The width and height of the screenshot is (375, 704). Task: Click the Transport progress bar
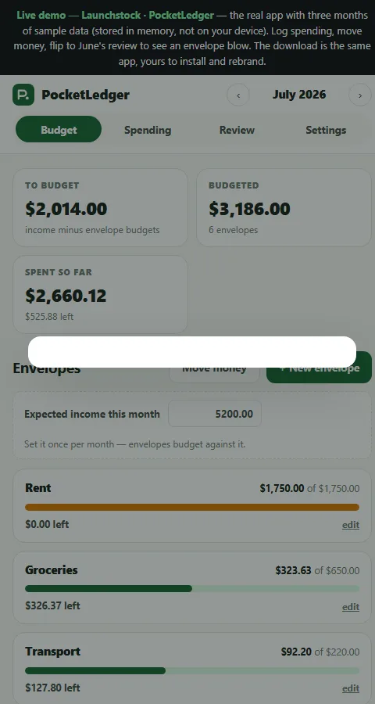click(192, 670)
